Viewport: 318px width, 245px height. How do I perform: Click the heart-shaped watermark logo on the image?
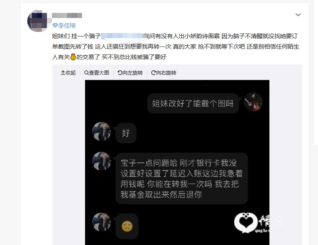[246, 222]
